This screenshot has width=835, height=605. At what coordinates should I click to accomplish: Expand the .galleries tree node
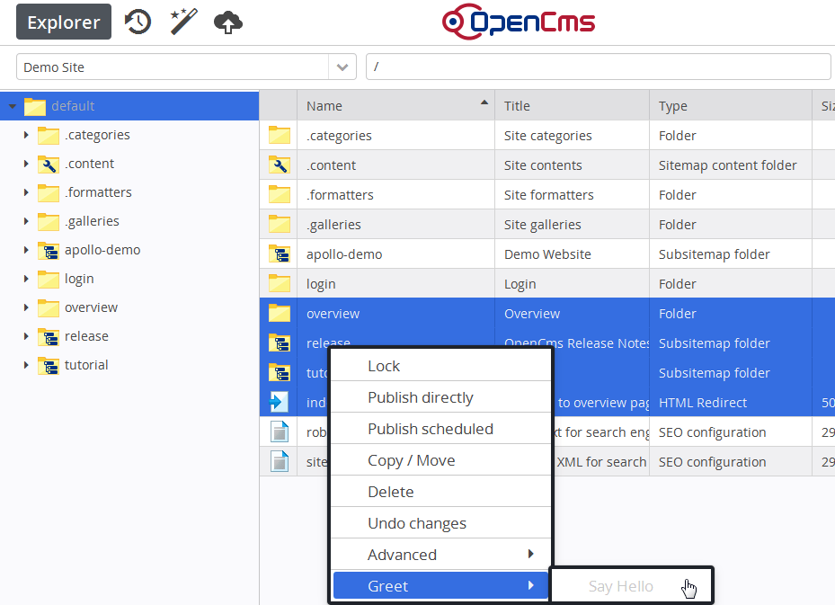point(25,221)
